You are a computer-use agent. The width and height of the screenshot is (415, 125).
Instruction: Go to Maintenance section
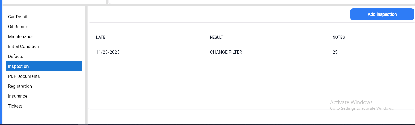click(21, 36)
